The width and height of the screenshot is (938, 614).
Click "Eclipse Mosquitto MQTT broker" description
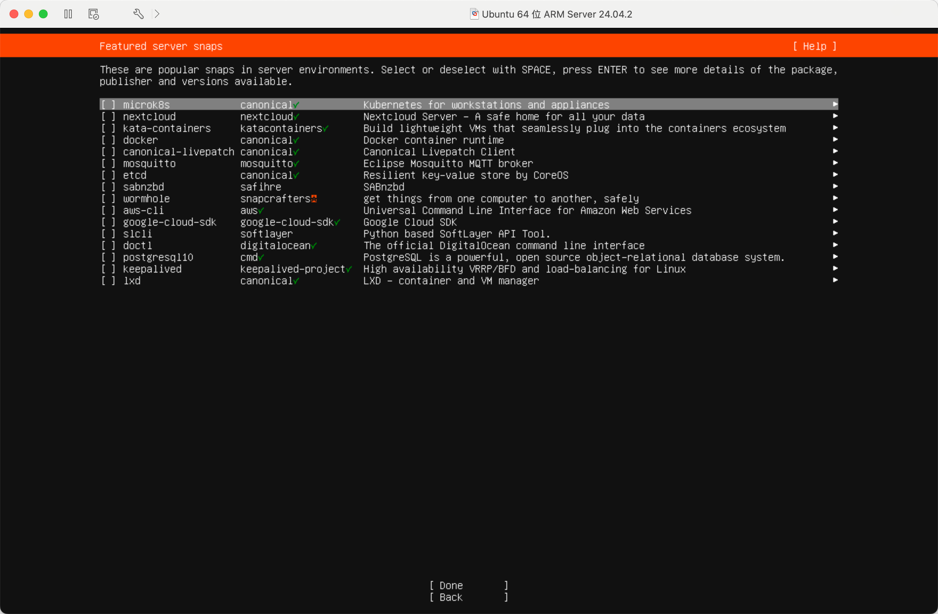(x=448, y=163)
